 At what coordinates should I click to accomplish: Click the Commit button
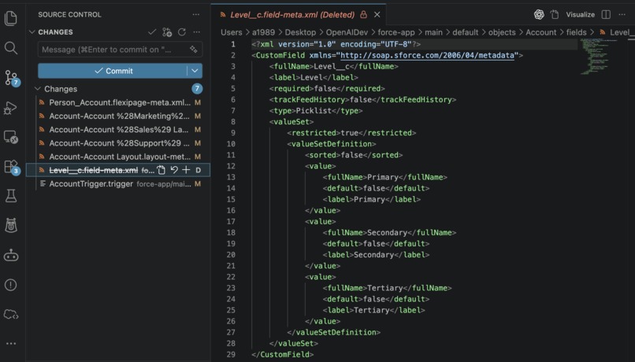click(113, 71)
